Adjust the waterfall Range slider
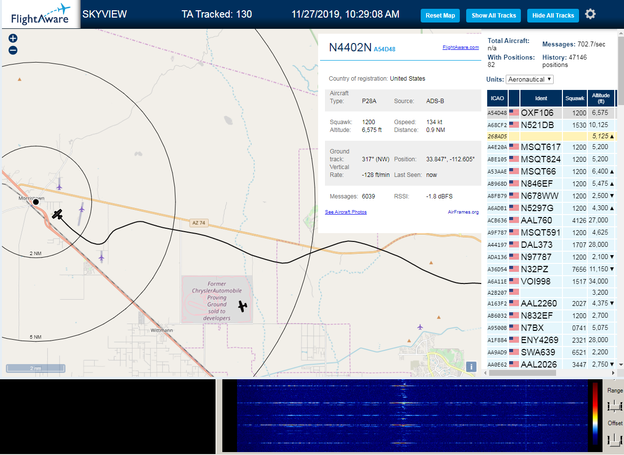The width and height of the screenshot is (624, 455). point(615,406)
